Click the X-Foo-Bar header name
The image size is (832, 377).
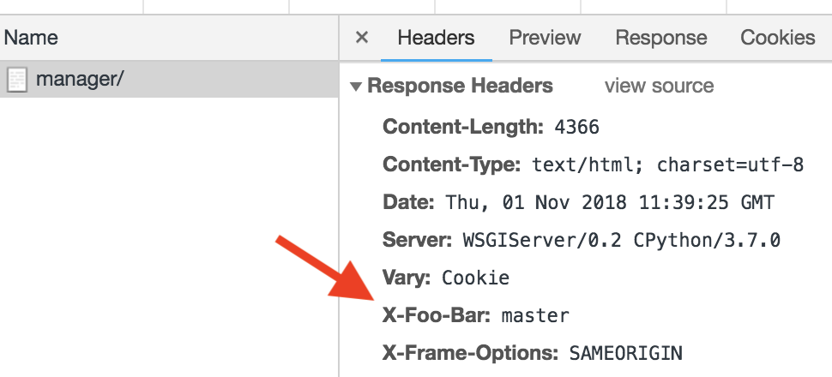[437, 316]
